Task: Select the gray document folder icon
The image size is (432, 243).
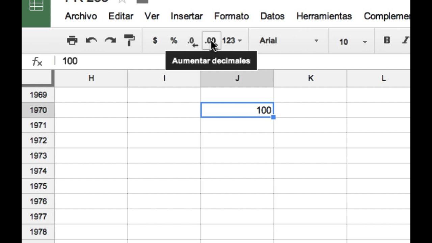Action: tap(142, 1)
